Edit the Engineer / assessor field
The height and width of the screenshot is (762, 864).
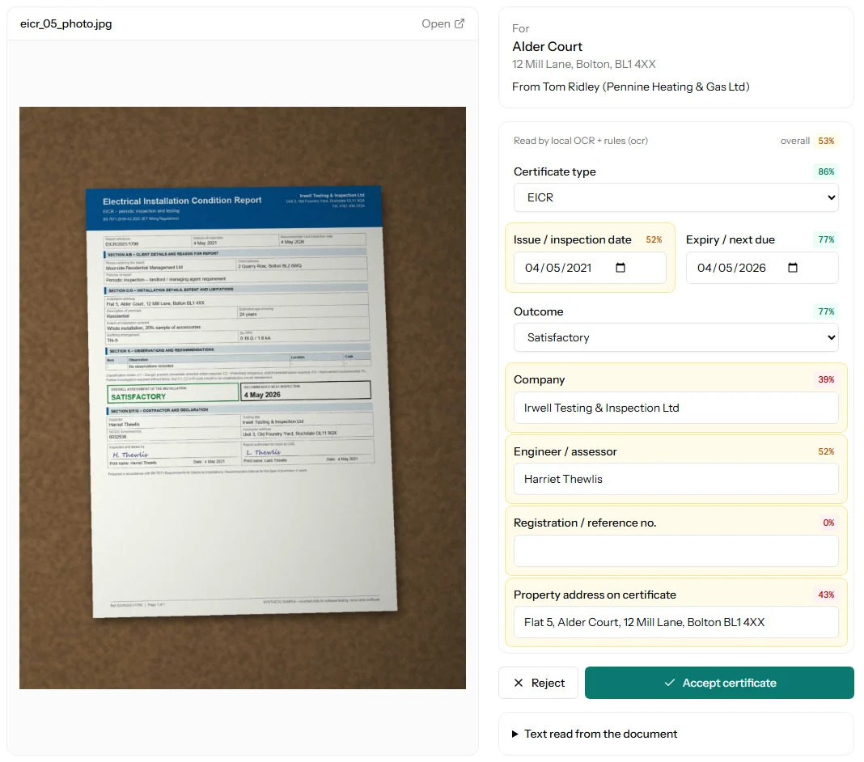coord(676,480)
